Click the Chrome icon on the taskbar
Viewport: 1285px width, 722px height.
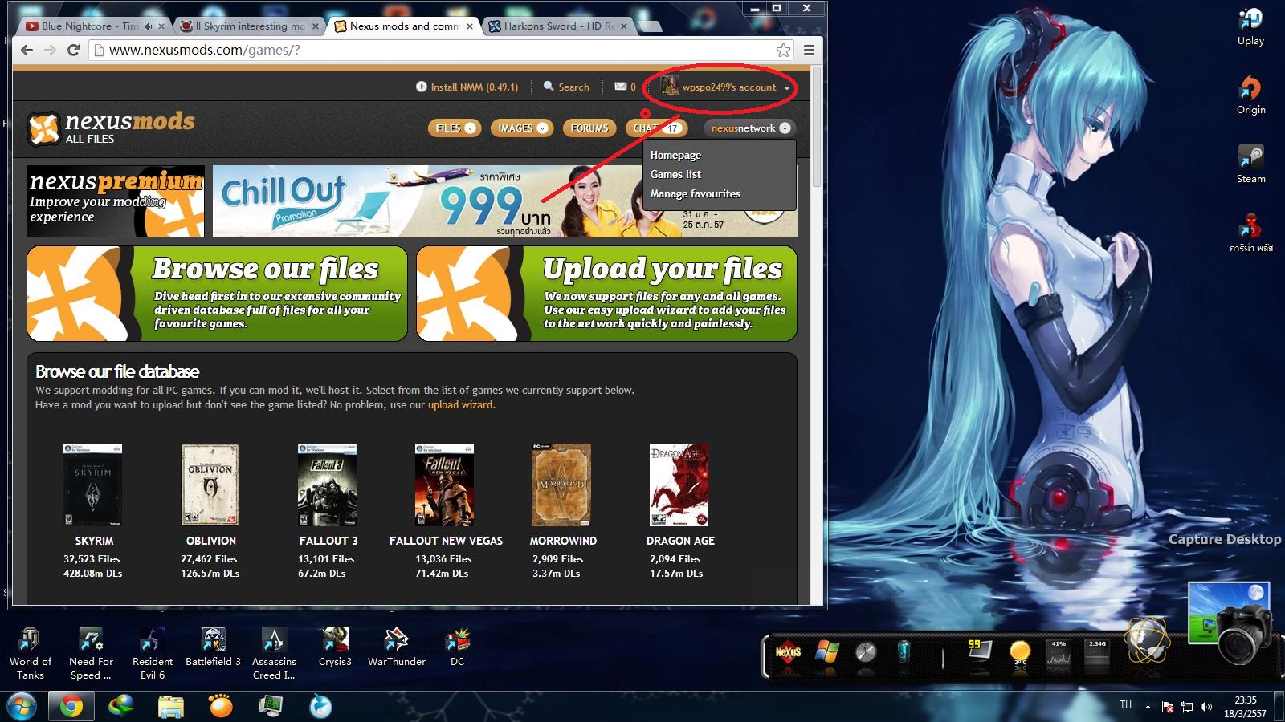(x=71, y=707)
